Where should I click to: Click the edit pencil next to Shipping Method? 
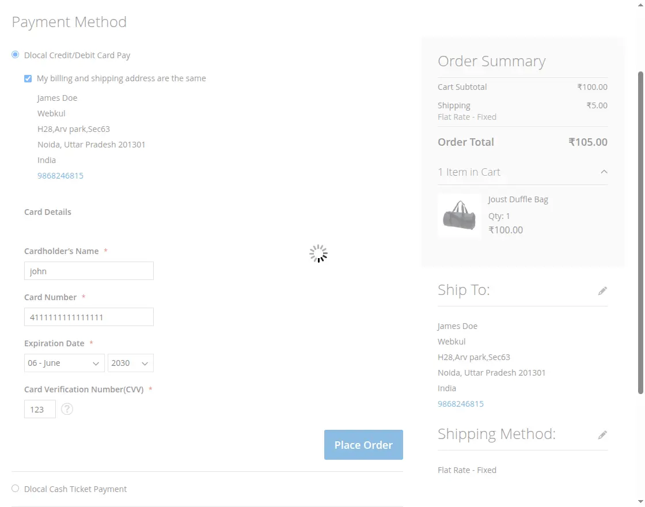pyautogui.click(x=602, y=434)
